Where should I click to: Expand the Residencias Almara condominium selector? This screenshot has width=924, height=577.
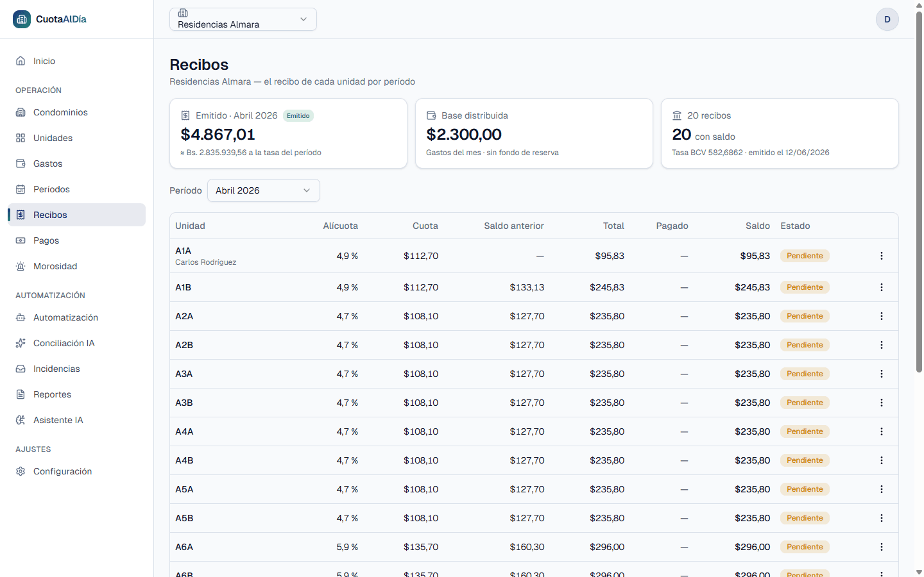tap(243, 19)
